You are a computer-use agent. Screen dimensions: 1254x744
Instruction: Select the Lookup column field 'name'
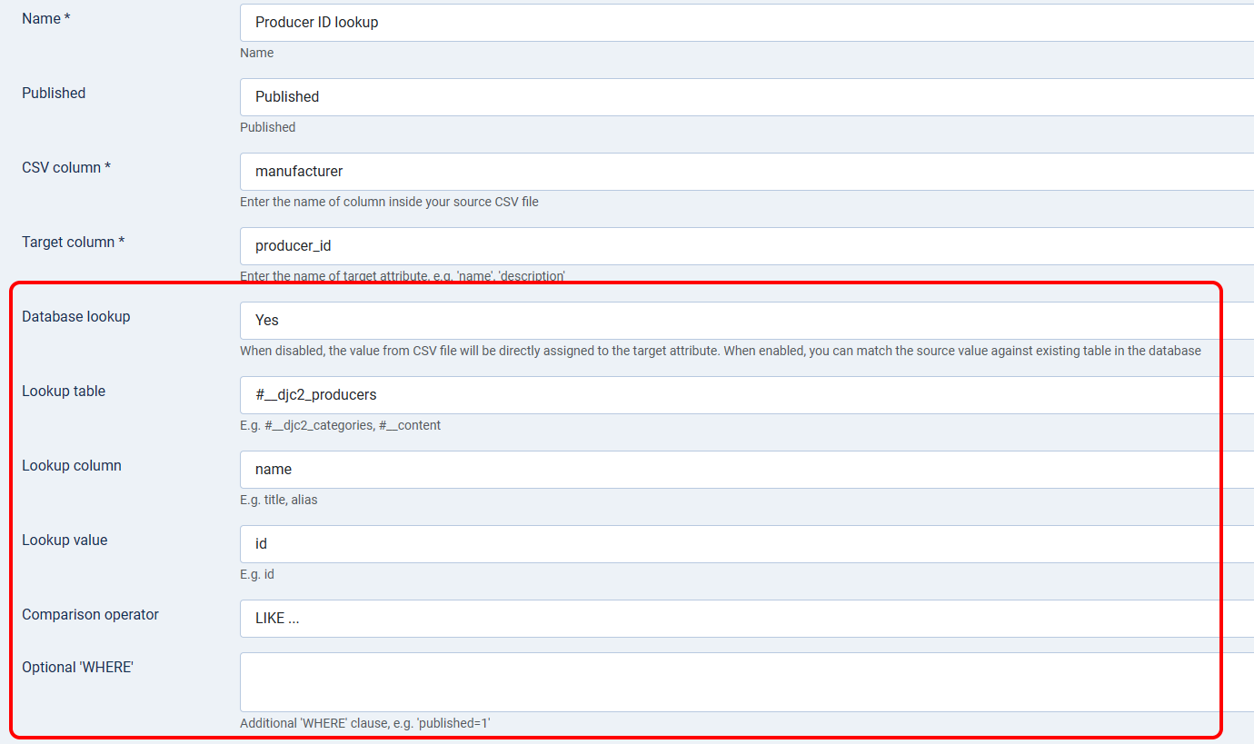(x=747, y=470)
